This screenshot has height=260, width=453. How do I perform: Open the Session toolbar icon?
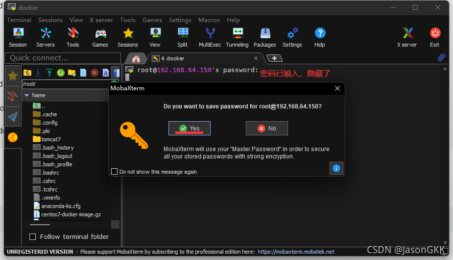[18, 37]
